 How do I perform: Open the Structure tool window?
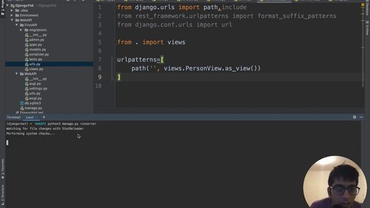(x=2, y=195)
